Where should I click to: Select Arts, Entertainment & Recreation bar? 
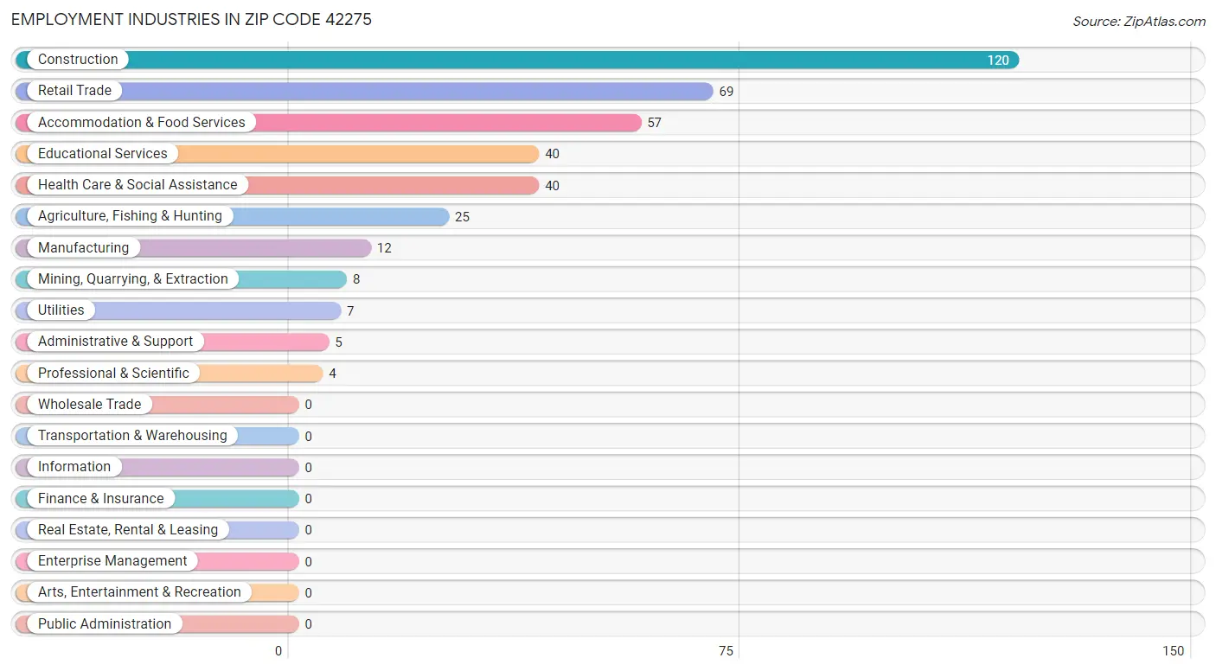[x=157, y=593]
